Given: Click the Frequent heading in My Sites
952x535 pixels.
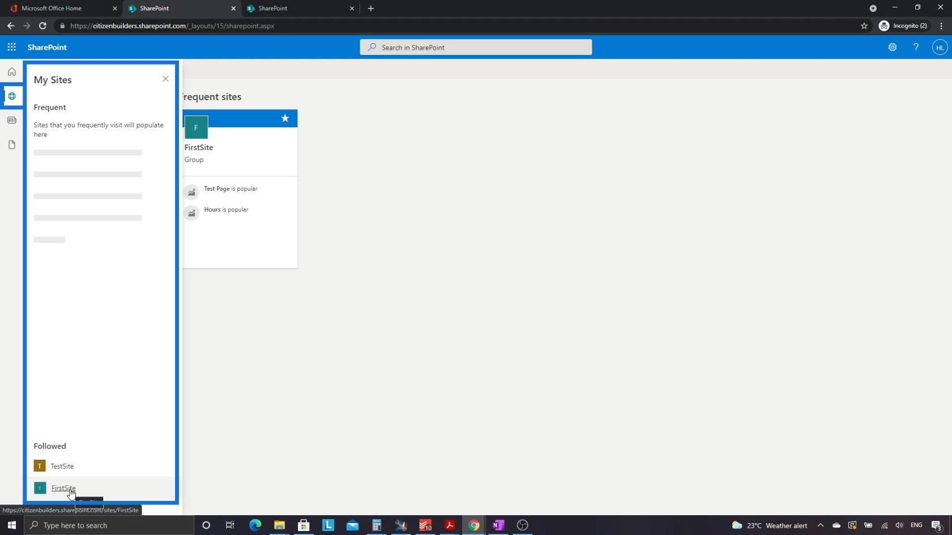Looking at the screenshot, I should (x=50, y=108).
